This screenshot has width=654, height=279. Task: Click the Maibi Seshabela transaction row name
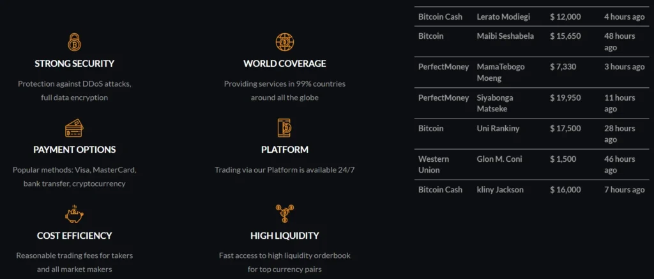(x=505, y=36)
